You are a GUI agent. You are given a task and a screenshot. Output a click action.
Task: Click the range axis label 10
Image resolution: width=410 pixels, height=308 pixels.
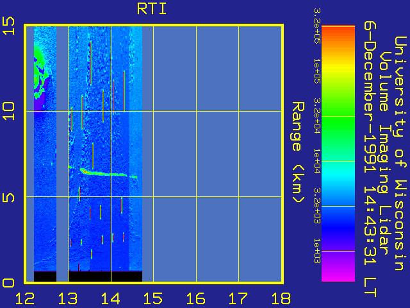(8, 111)
